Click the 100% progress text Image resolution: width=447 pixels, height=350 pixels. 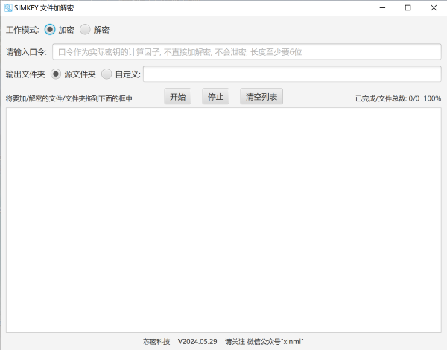pyautogui.click(x=432, y=98)
